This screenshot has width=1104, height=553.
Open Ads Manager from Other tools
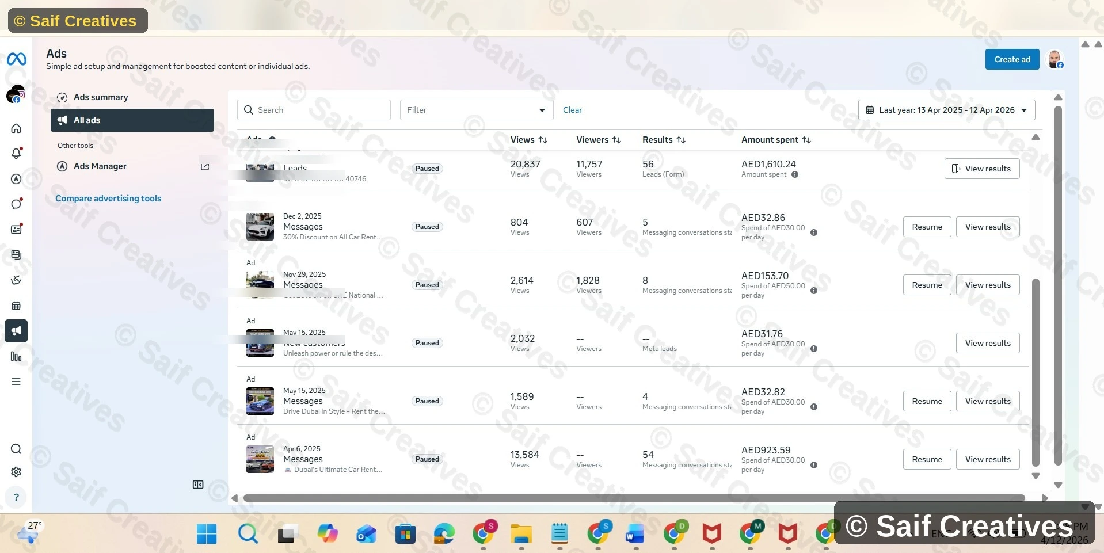point(100,166)
